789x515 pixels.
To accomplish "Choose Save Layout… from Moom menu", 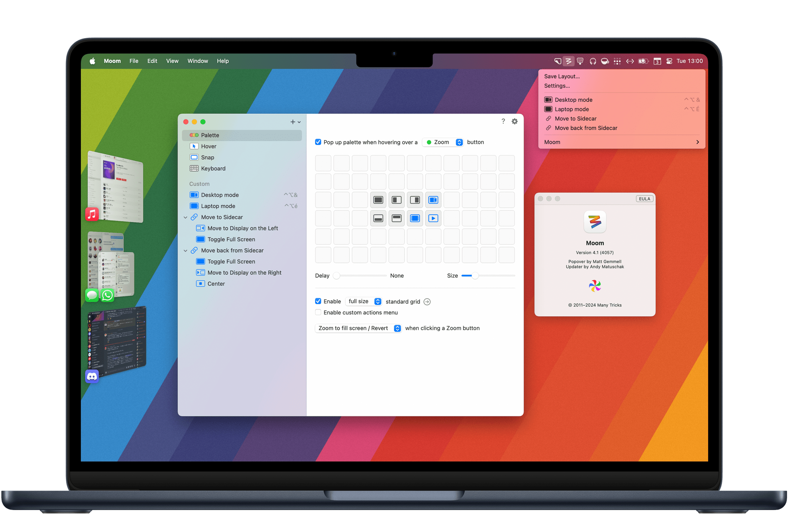I will (562, 76).
